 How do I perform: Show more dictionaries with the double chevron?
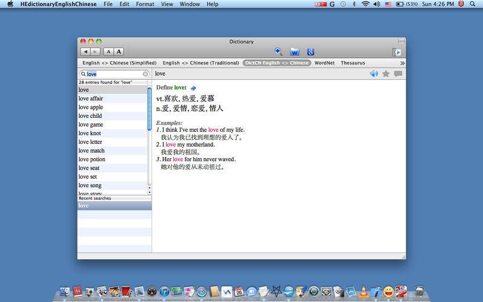(402, 63)
